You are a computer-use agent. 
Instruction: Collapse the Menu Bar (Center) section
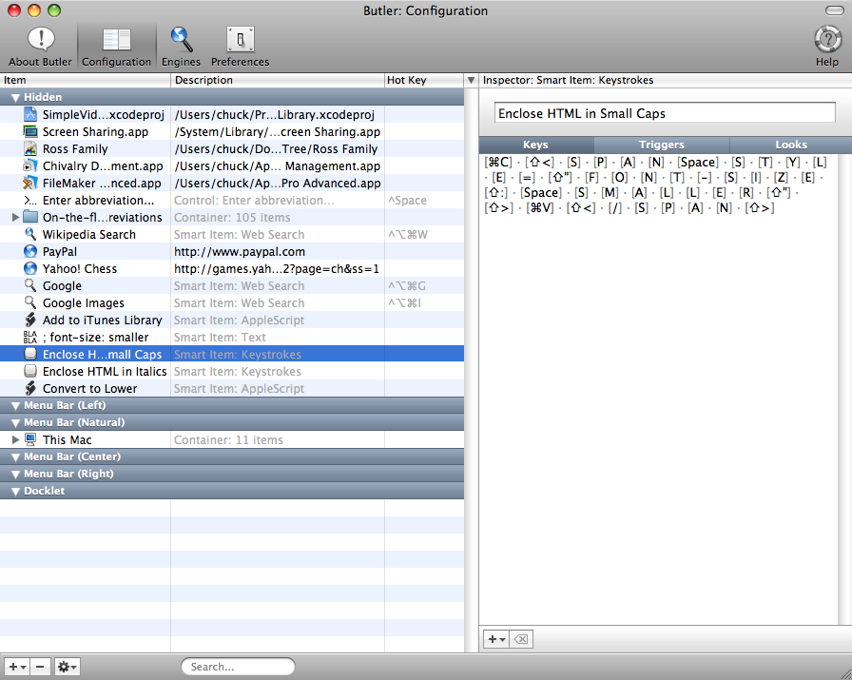(15, 457)
